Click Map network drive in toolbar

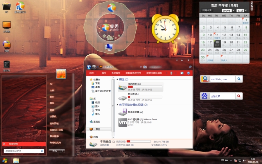coord(154,73)
